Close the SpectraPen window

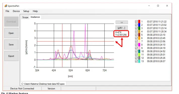tap(167, 6)
